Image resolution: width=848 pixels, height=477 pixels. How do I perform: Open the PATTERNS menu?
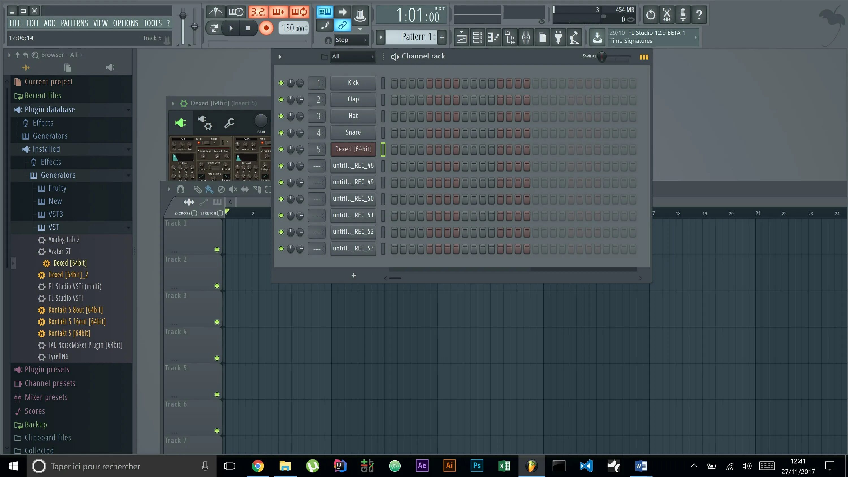pos(74,23)
